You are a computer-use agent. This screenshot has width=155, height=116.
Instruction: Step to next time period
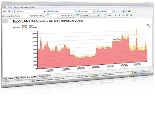[120, 15]
